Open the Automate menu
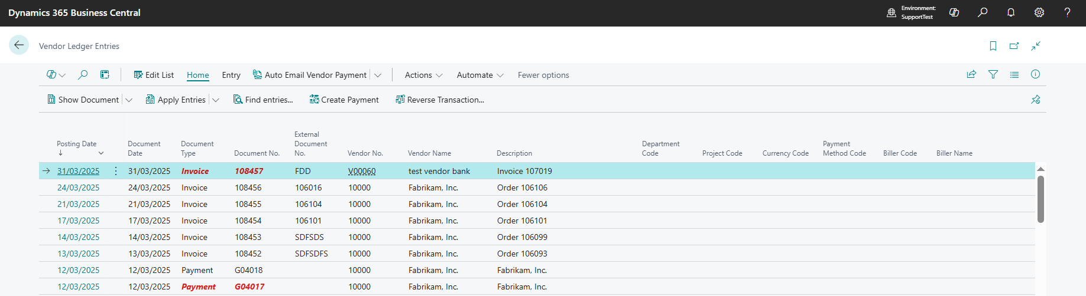Screen dimensions: 1086x296 pyautogui.click(x=480, y=75)
